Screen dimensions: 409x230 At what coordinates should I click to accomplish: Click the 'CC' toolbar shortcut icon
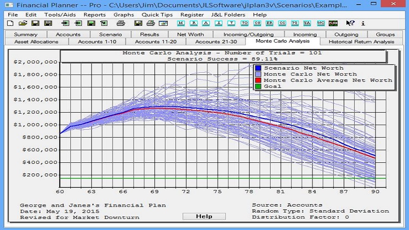[282, 23]
